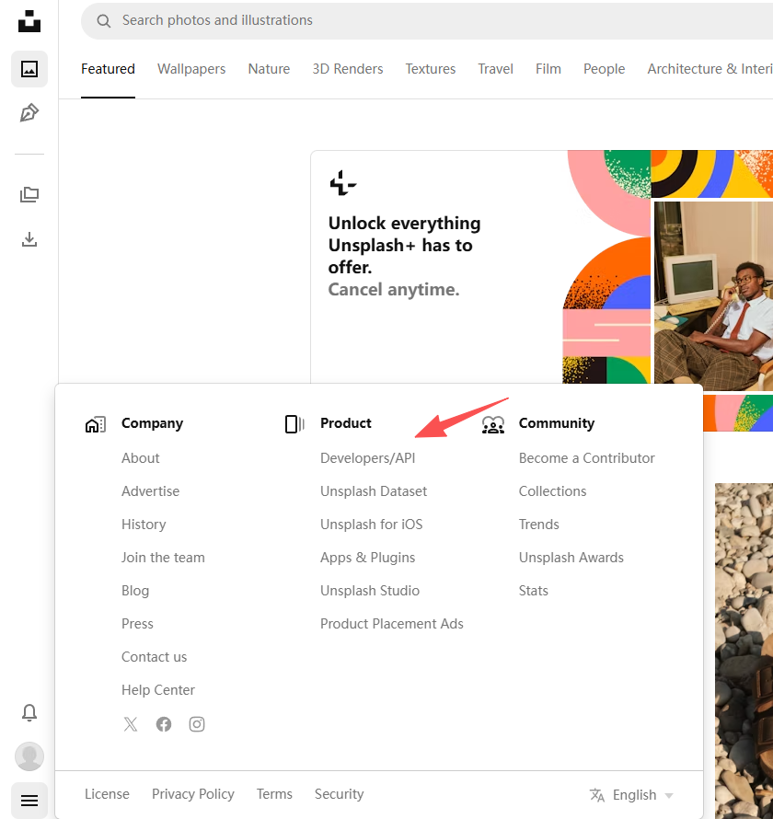Open the 3D Renders tab
This screenshot has width=773, height=819.
(x=347, y=68)
